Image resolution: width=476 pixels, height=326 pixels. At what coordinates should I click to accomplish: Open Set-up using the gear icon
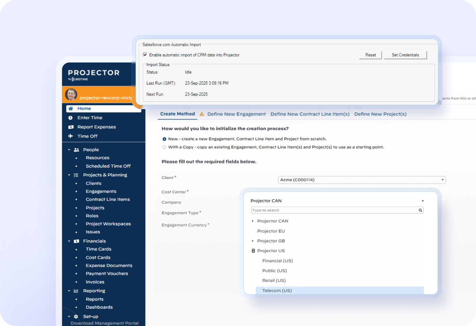tap(76, 316)
